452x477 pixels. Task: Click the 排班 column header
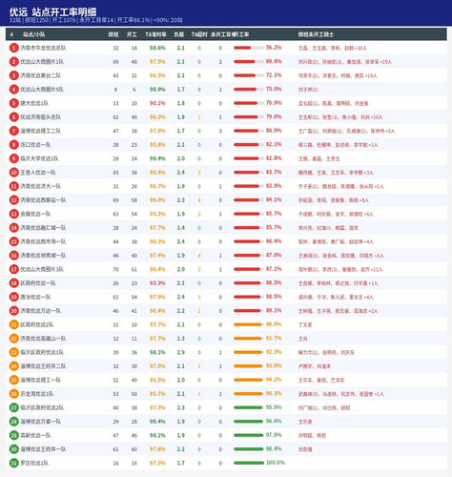[113, 34]
